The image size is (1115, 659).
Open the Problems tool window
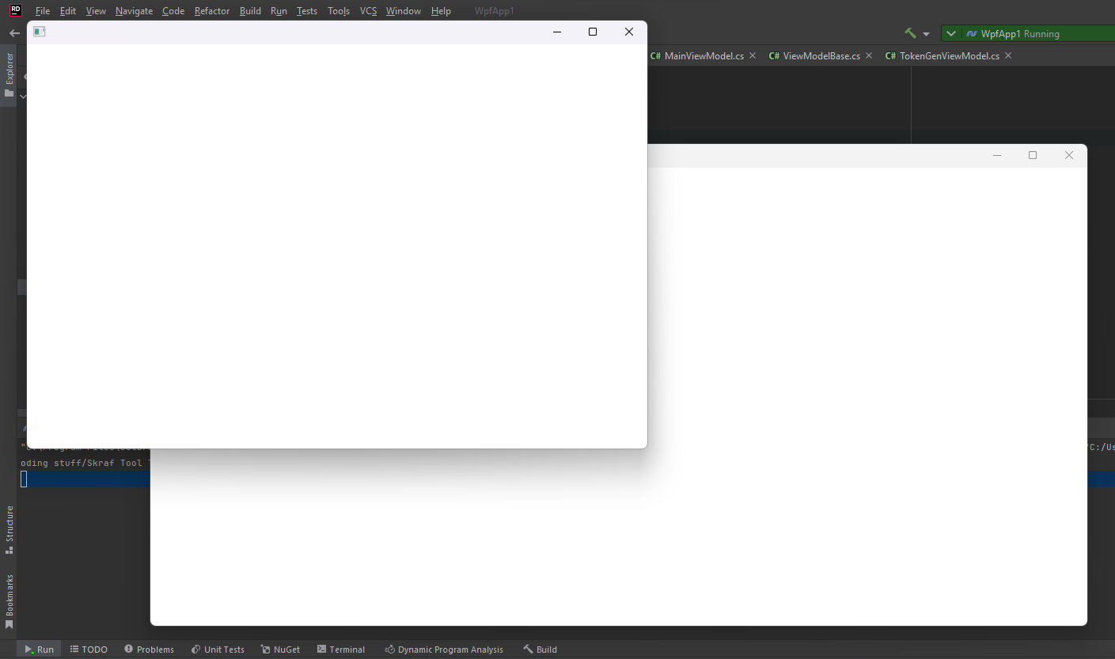[x=149, y=650]
